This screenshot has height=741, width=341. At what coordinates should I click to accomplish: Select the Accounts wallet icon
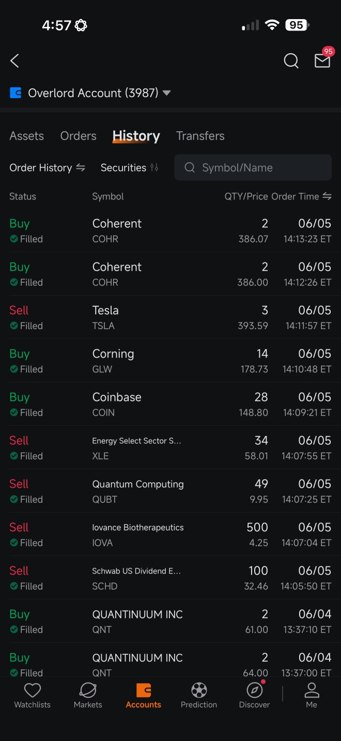click(x=144, y=690)
